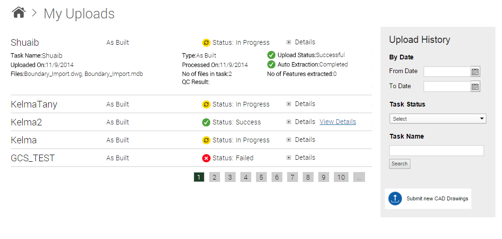The width and height of the screenshot is (502, 239).
Task: Click the Search button
Action: point(400,164)
